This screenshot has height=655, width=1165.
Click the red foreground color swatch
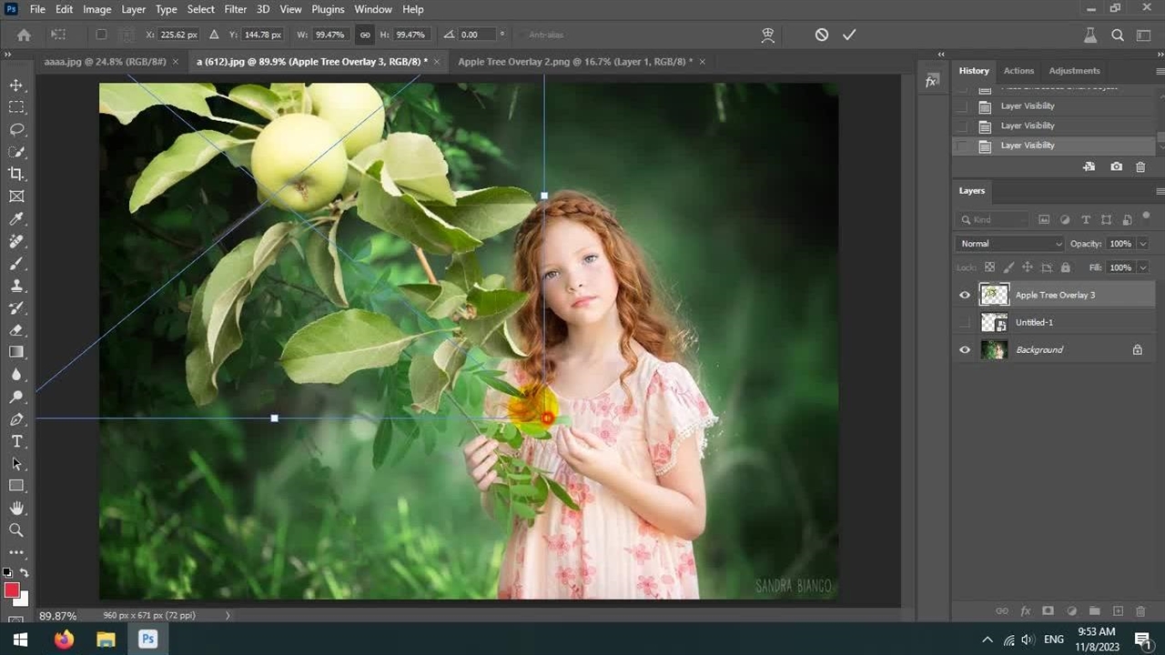(12, 590)
